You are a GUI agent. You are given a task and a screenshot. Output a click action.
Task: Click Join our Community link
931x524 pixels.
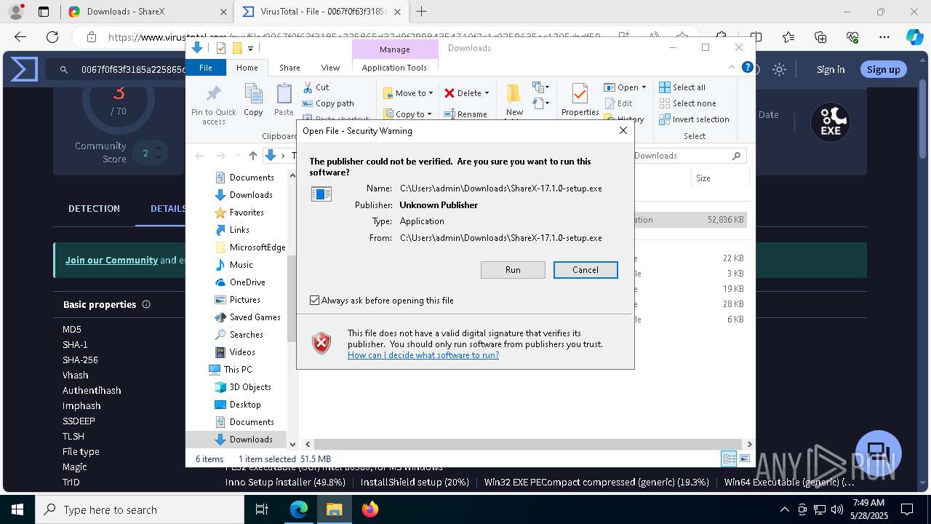tap(111, 260)
